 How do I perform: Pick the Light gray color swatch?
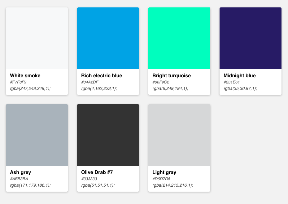[179, 135]
